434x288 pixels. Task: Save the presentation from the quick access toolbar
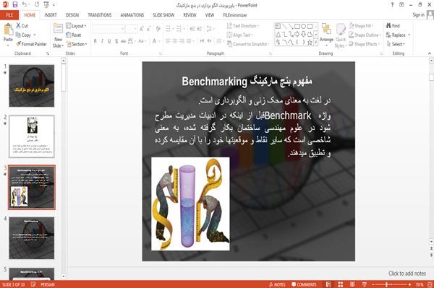(x=15, y=5)
